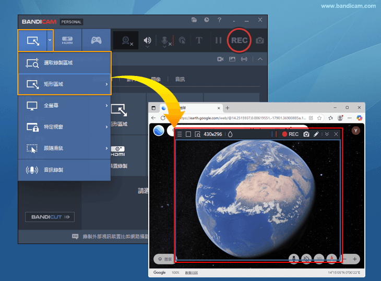The height and width of the screenshot is (281, 381).
Task: Expand 全螢幕 submenu arrow
Action: coord(106,106)
